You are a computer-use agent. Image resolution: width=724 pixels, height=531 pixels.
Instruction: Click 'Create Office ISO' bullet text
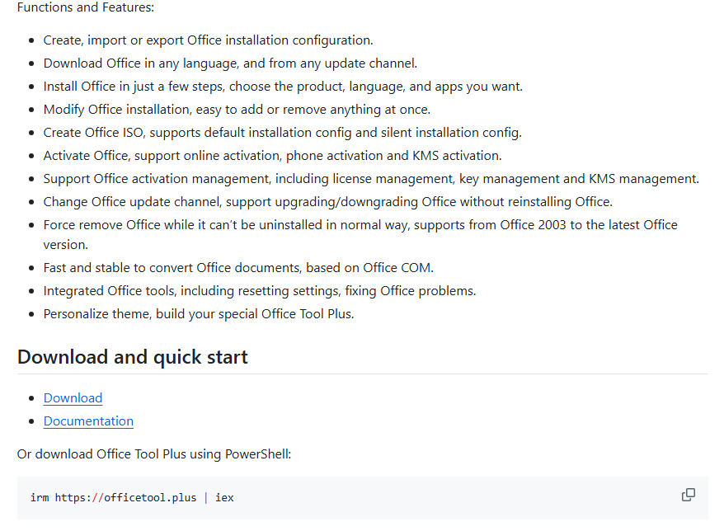coord(283,133)
